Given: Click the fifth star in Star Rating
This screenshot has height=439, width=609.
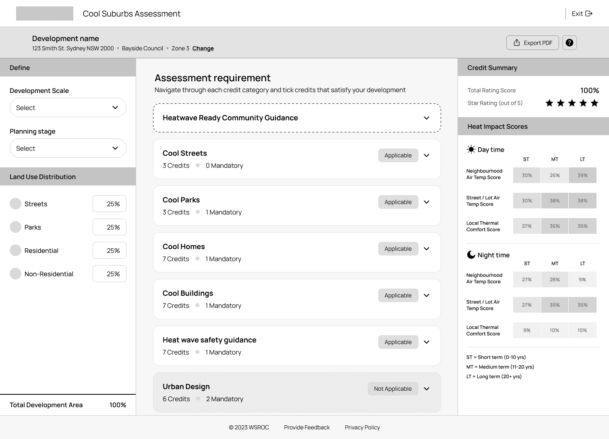Looking at the screenshot, I should [594, 103].
